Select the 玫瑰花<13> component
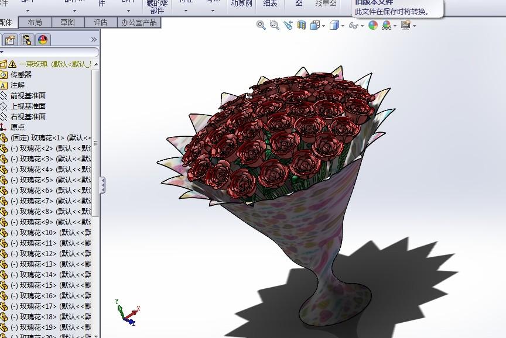Image resolution: width=506 pixels, height=338 pixels. tap(51, 264)
